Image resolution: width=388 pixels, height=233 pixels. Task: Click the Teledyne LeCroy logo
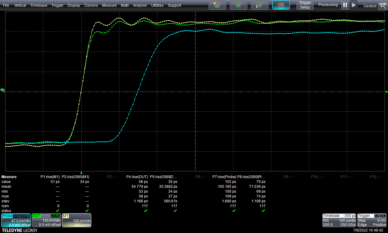click(19, 230)
